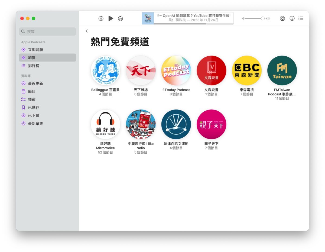Click 法律白話文運動 title text
This screenshot has width=325, height=252.
tap(176, 144)
